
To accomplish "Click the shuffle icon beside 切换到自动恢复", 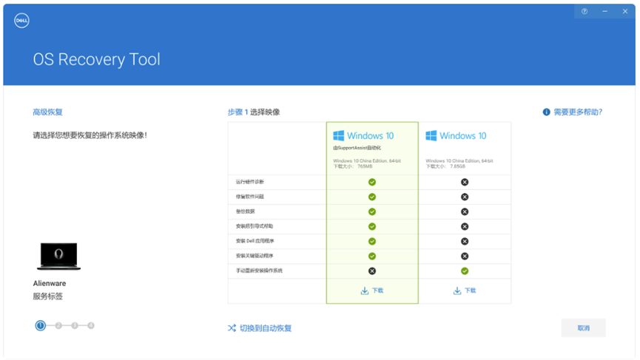I will click(x=232, y=328).
